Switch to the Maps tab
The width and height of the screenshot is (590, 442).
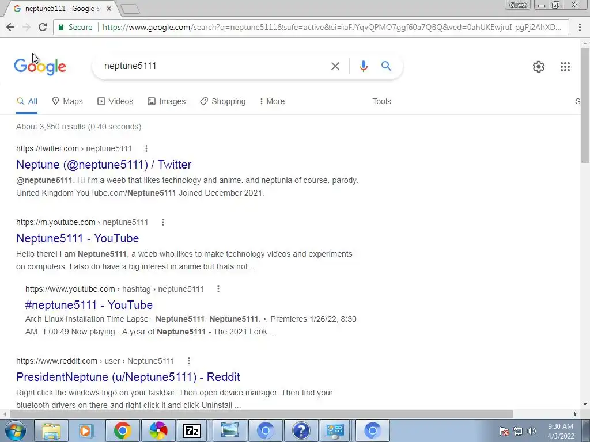(67, 101)
